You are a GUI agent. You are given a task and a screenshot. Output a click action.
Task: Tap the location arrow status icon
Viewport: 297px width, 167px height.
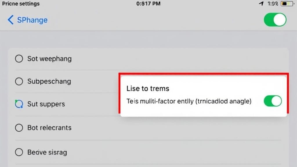tap(261, 3)
